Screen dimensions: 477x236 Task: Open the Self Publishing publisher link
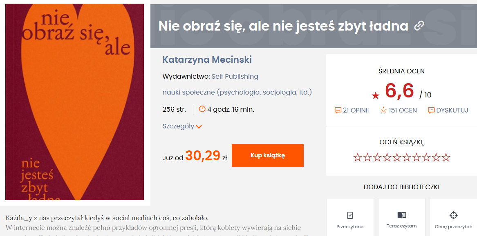tap(235, 76)
